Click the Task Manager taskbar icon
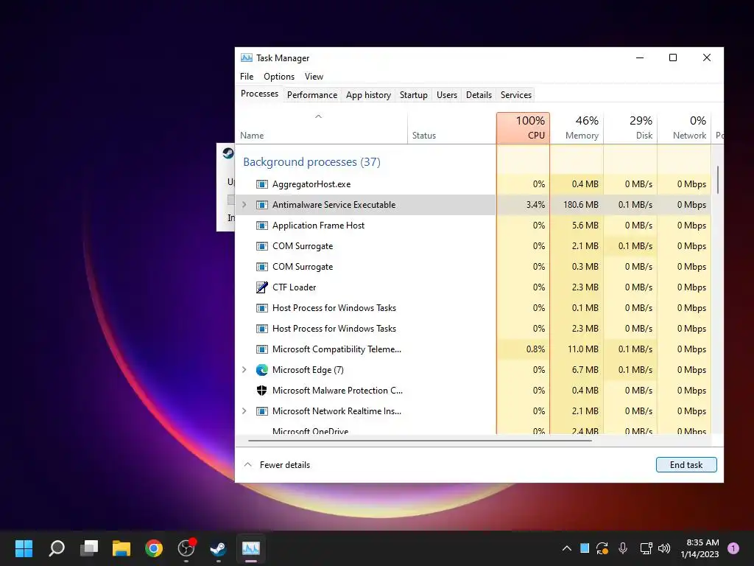Viewport: 754px width, 566px height. point(251,548)
